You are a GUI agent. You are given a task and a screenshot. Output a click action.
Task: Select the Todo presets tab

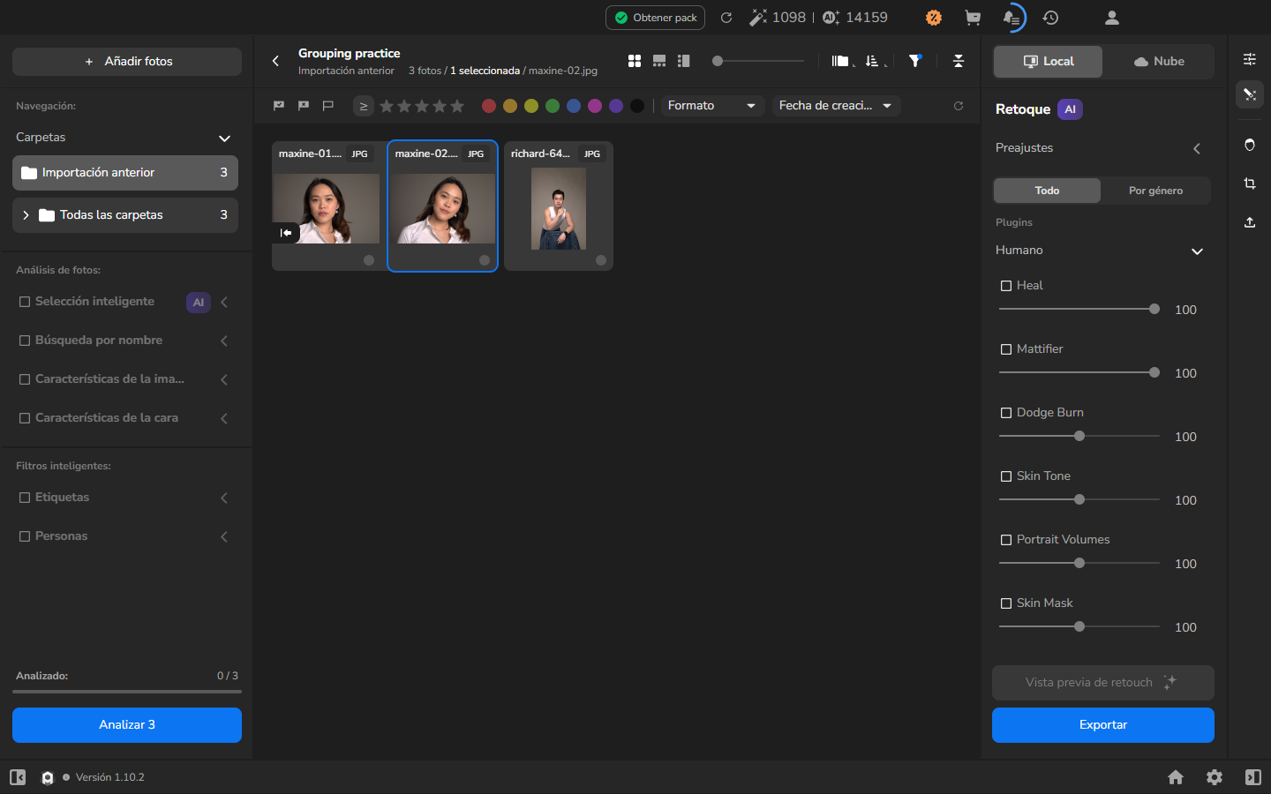1048,191
